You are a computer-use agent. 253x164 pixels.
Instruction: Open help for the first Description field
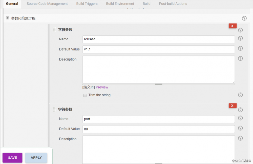tap(240, 59)
